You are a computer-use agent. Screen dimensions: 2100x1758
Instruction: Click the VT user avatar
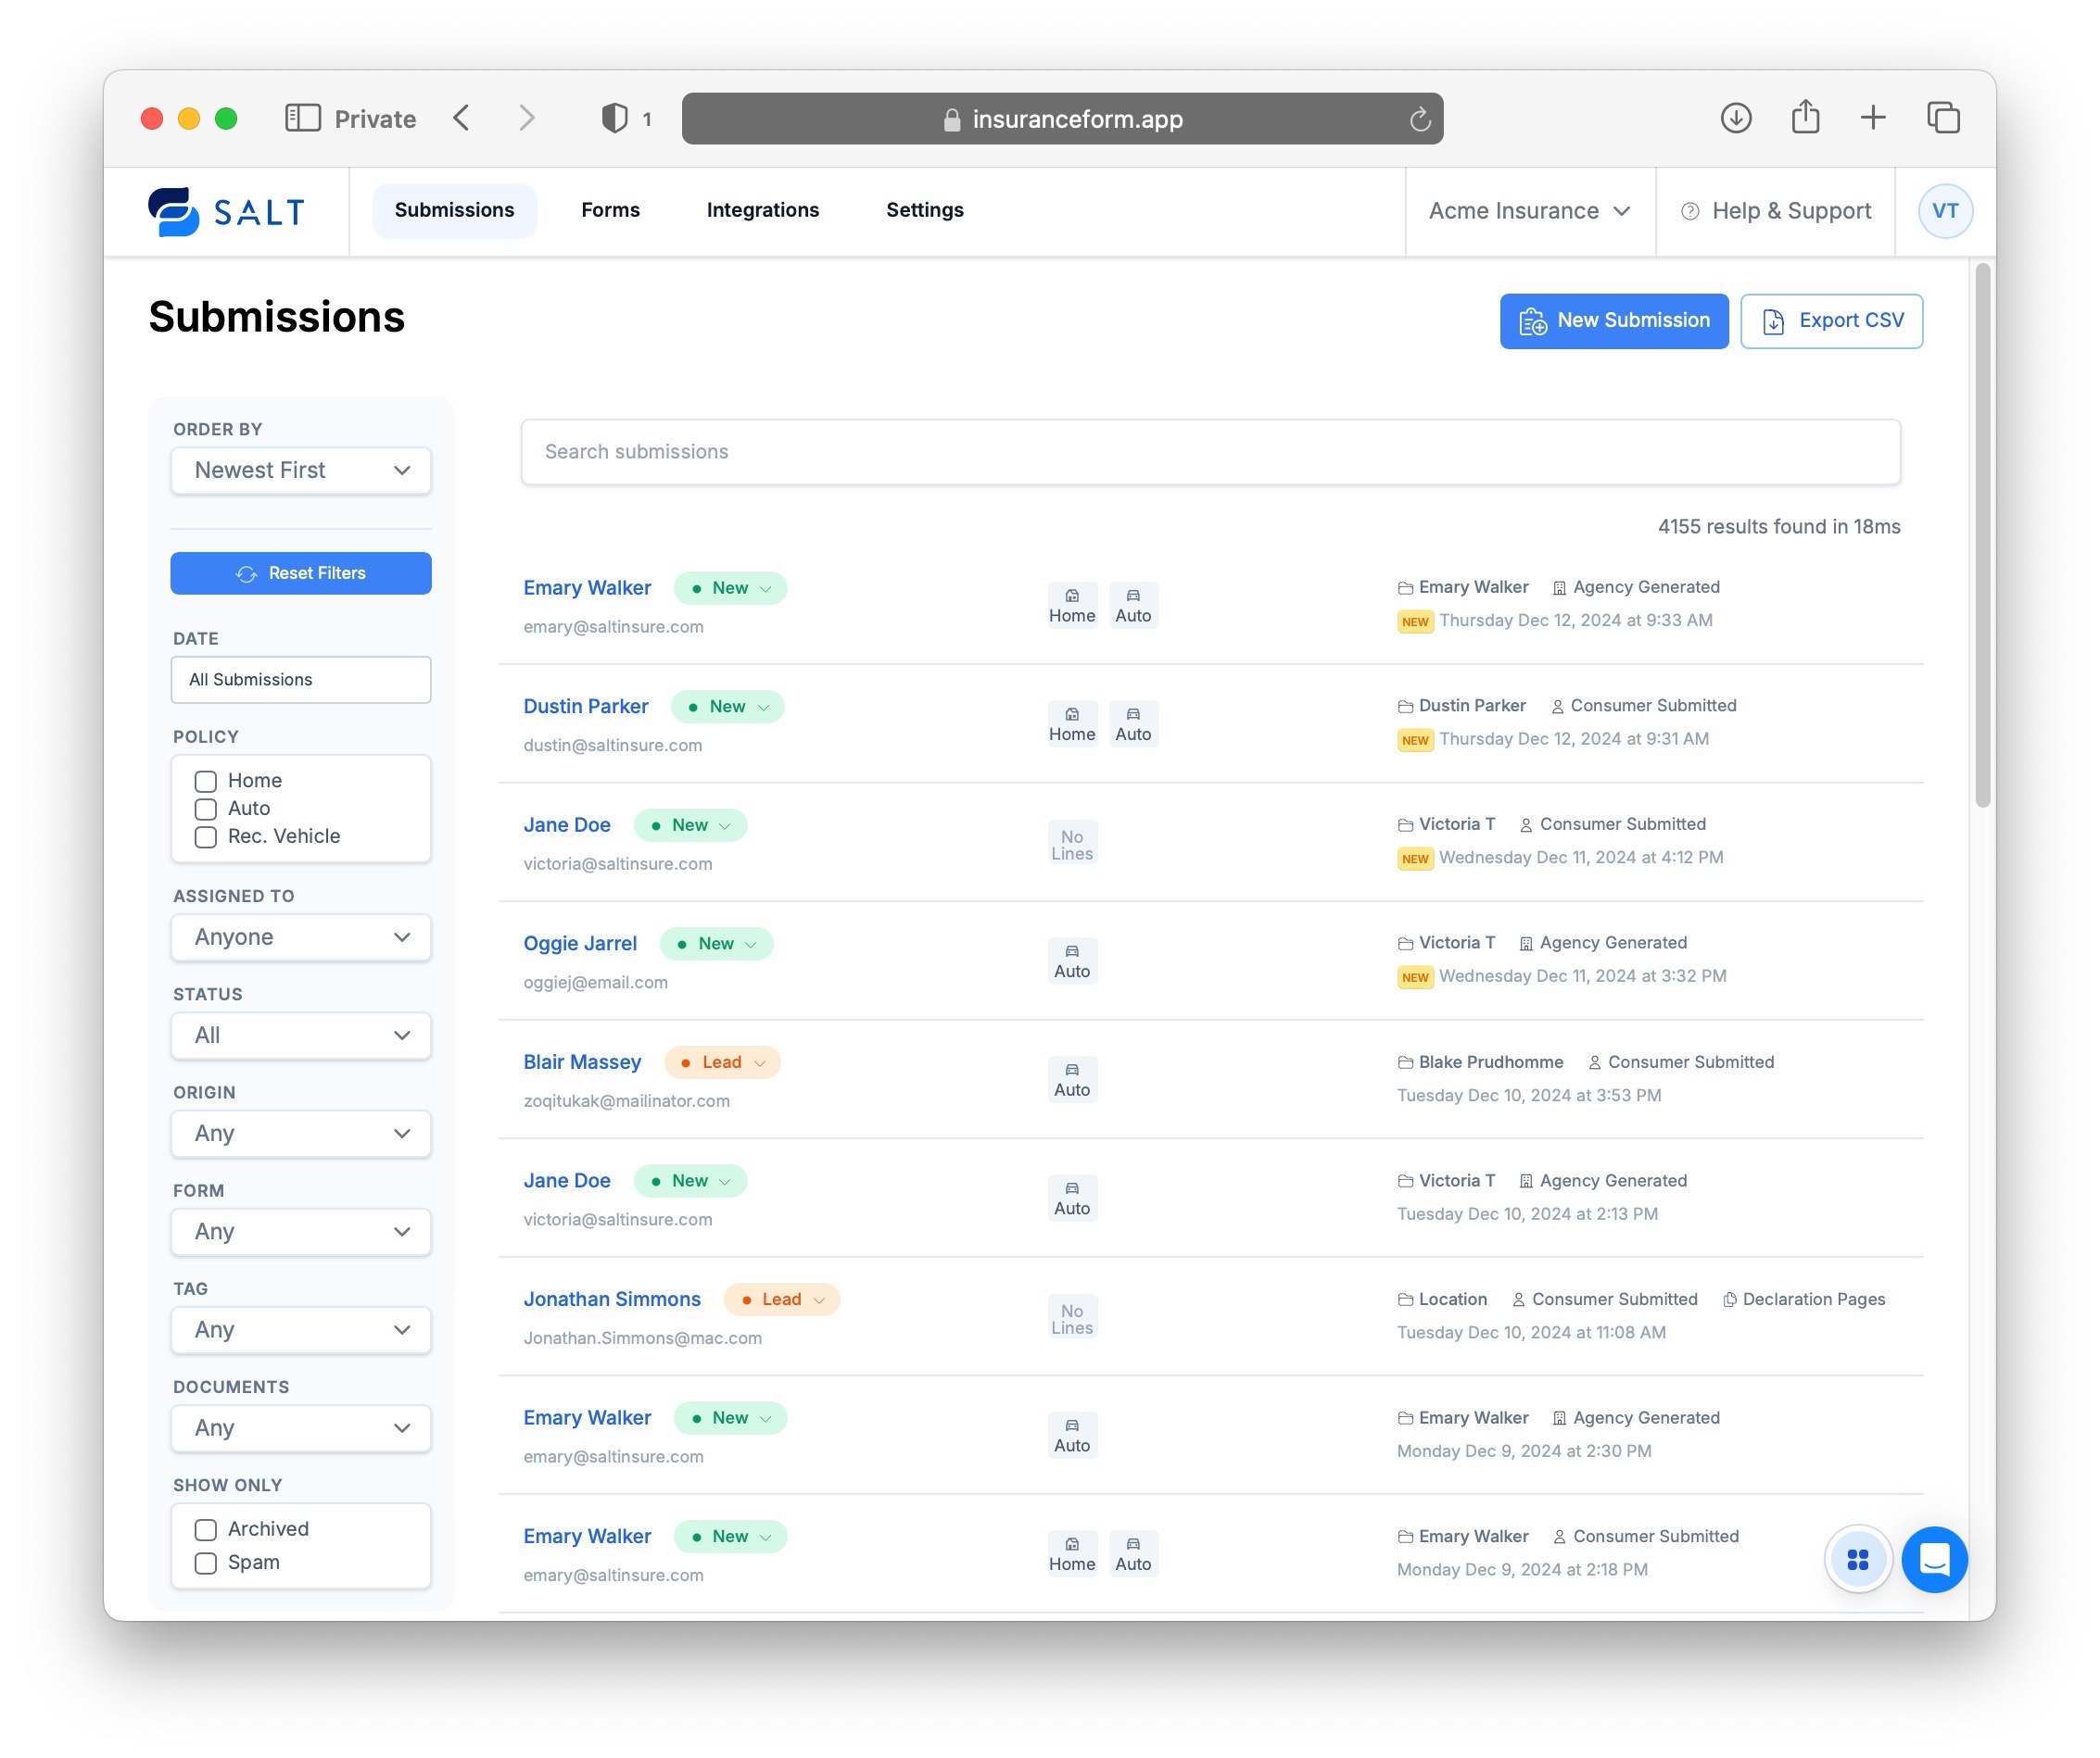(x=1944, y=211)
